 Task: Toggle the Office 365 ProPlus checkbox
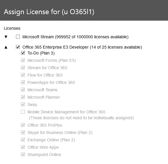click(x=23, y=125)
